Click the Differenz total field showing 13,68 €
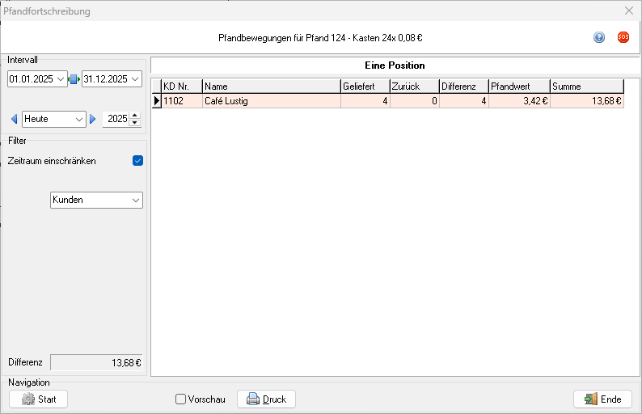 coord(97,363)
